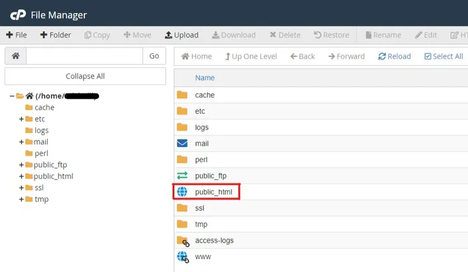Image resolution: width=468 pixels, height=272 pixels.
Task: Click the Copy toolbar button
Action: point(97,35)
